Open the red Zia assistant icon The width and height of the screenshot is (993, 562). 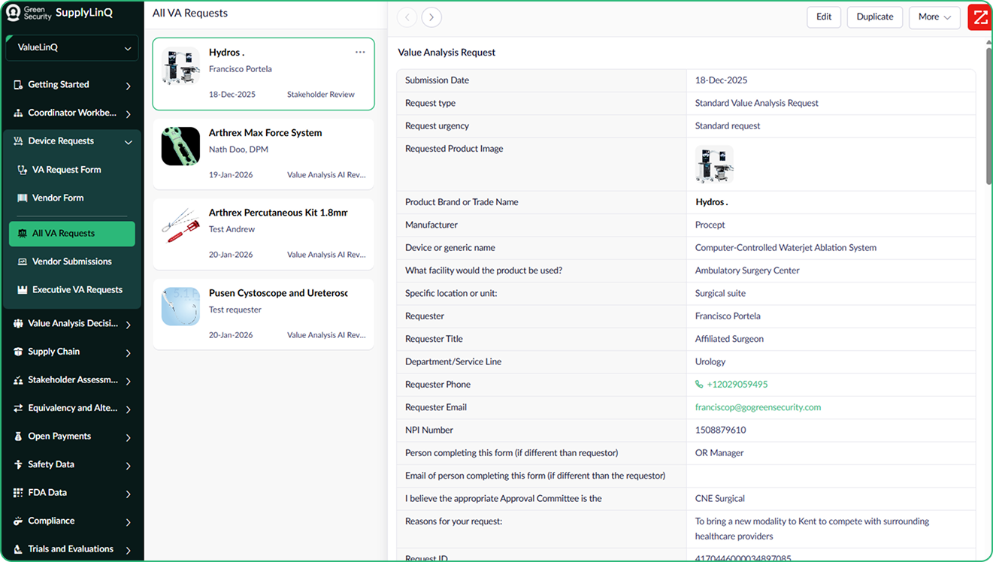tap(980, 17)
